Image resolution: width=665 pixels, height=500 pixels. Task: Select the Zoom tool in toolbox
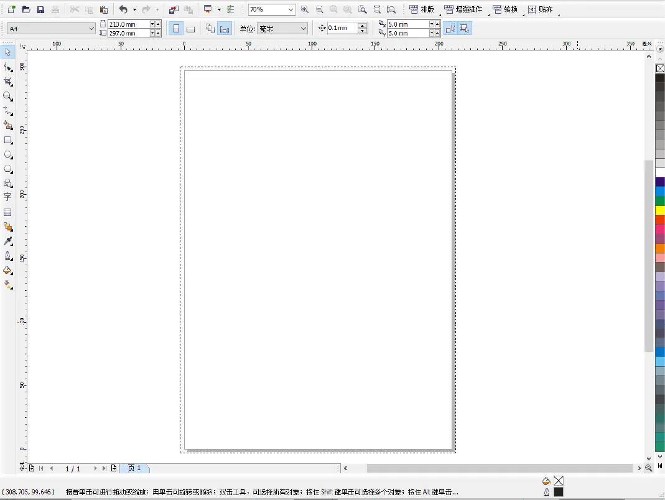(7, 97)
